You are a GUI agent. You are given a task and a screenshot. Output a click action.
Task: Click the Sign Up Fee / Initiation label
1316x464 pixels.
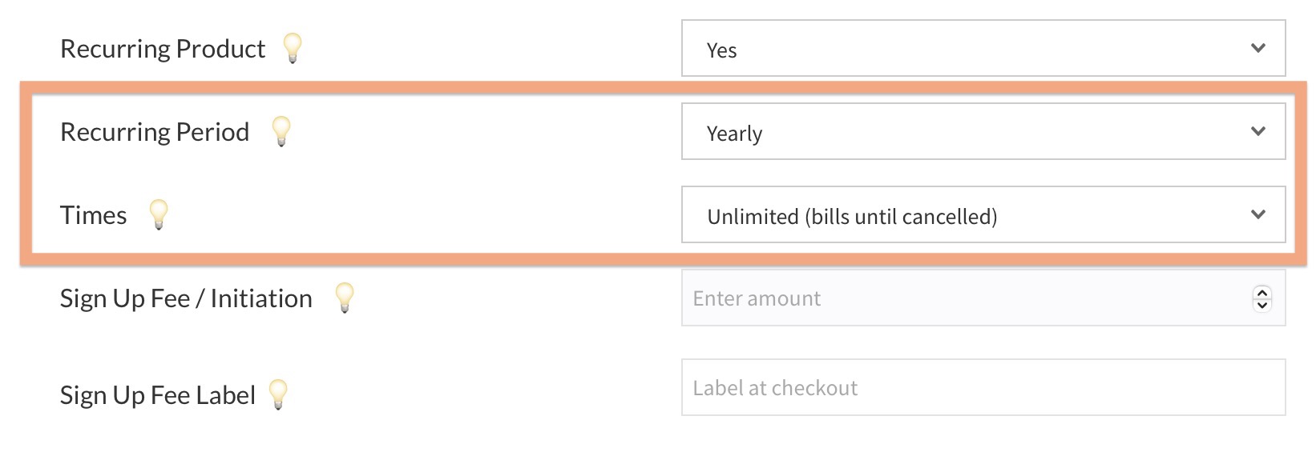point(186,298)
